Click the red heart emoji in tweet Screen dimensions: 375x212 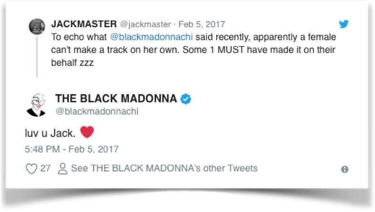point(87,132)
